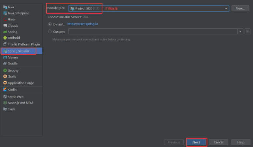Click the Clouds text label
This screenshot has width=253, height=147.
pos(13,26)
